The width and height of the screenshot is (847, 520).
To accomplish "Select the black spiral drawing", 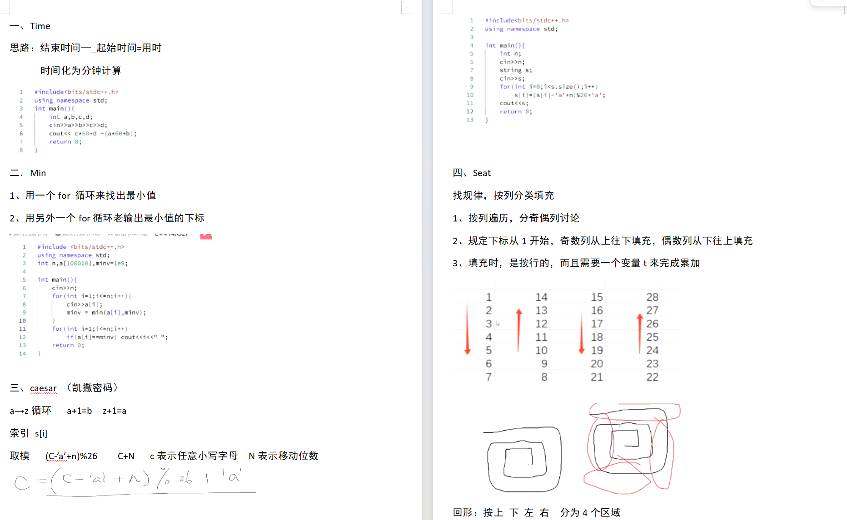I will (x=523, y=459).
